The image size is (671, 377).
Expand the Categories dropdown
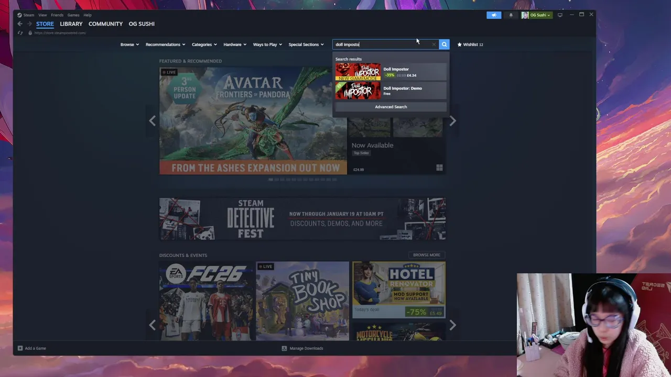tap(204, 45)
